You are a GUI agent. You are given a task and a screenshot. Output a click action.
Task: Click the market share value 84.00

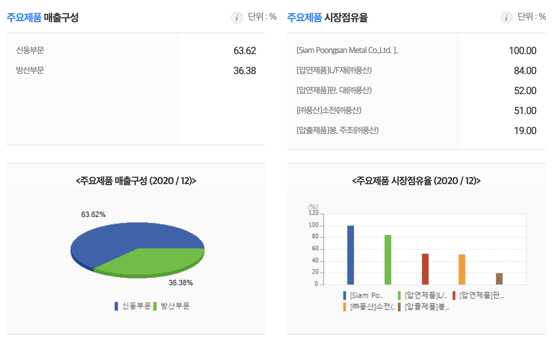(525, 70)
